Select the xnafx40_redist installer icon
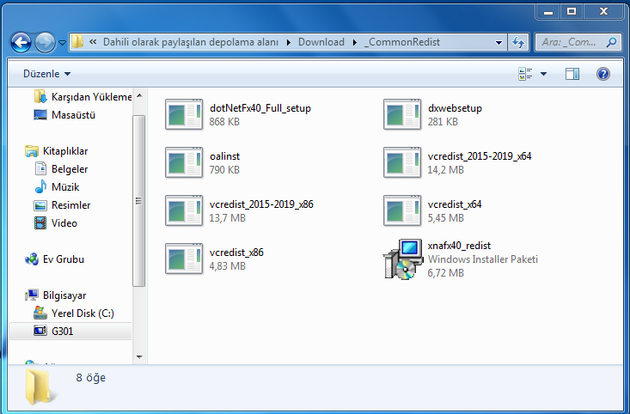Image resolution: width=630 pixels, height=414 pixels. click(x=402, y=259)
